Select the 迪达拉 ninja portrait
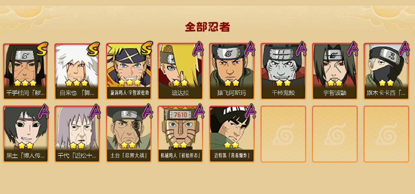Image resolution: width=415 pixels, height=194 pixels. 180,71
